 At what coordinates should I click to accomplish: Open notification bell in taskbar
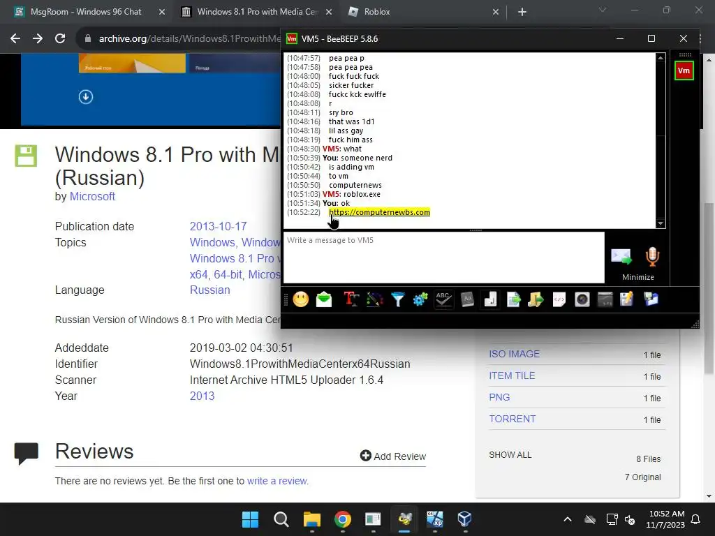(696, 519)
